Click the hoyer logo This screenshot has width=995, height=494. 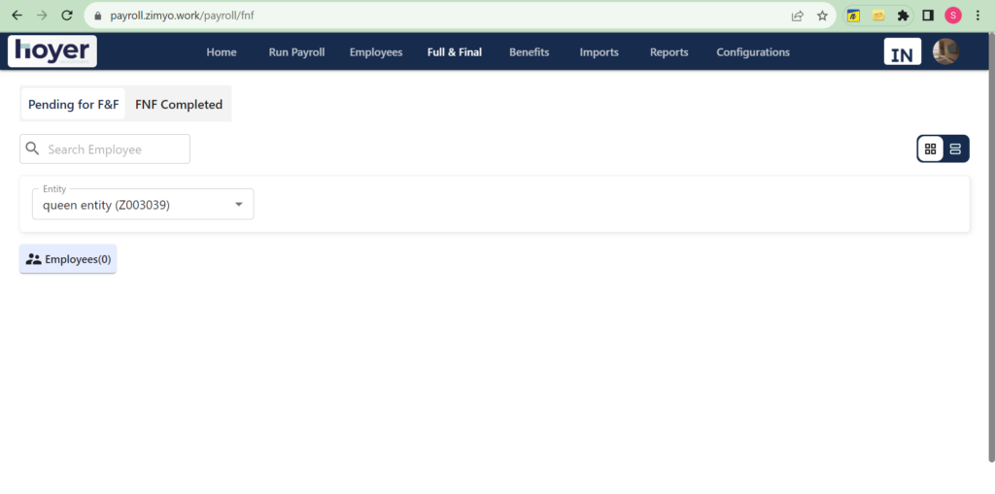point(52,51)
